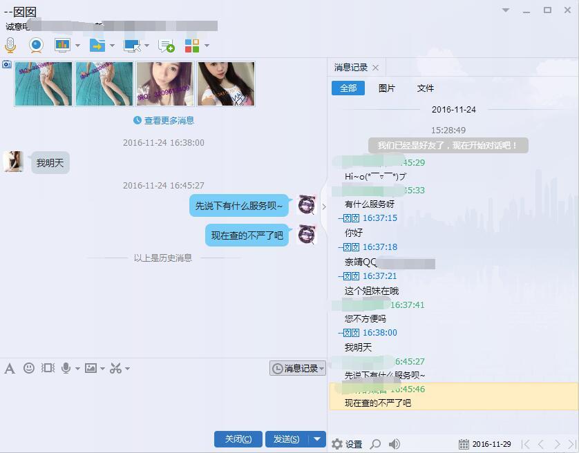The image size is (579, 453).
Task: Open font settings A icon
Action: click(x=10, y=368)
